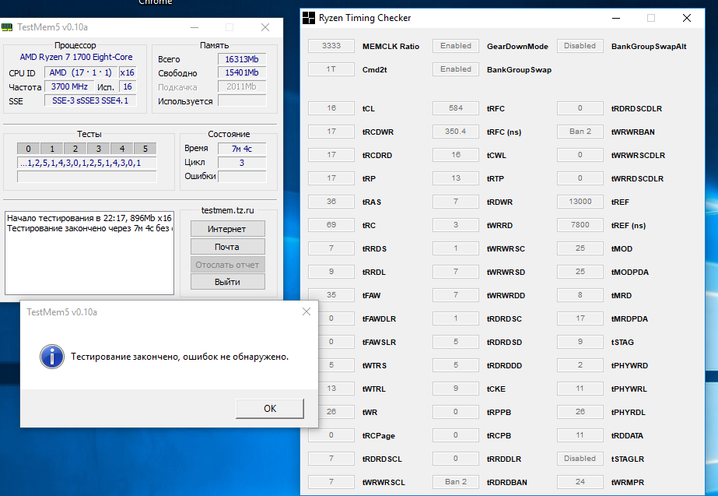This screenshot has height=496, width=718.
Task: Click the AMD Ryzen 7 1700 Eight-Core text
Action: [76, 57]
